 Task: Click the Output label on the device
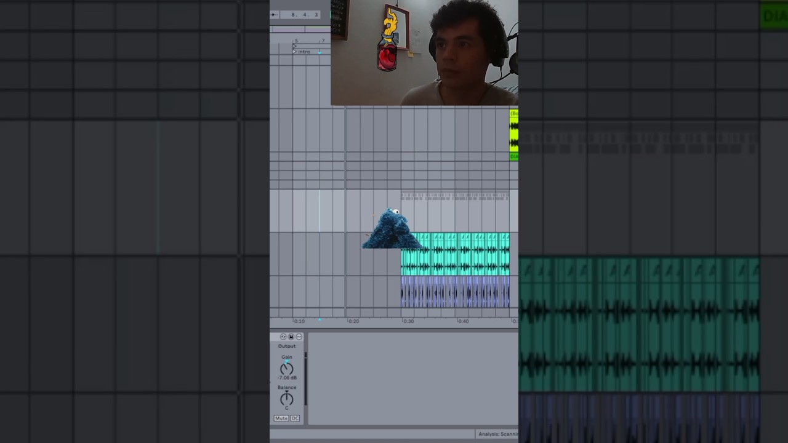pyautogui.click(x=287, y=346)
